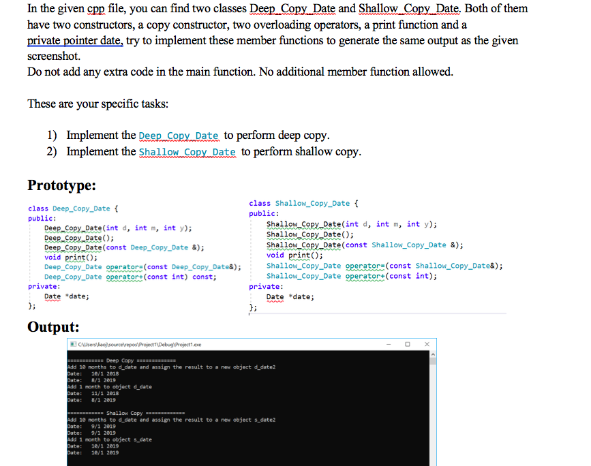Click the Shallow_Copy_Date link in task 2
Image resolution: width=591 pixels, height=466 pixels.
pyautogui.click(x=187, y=151)
